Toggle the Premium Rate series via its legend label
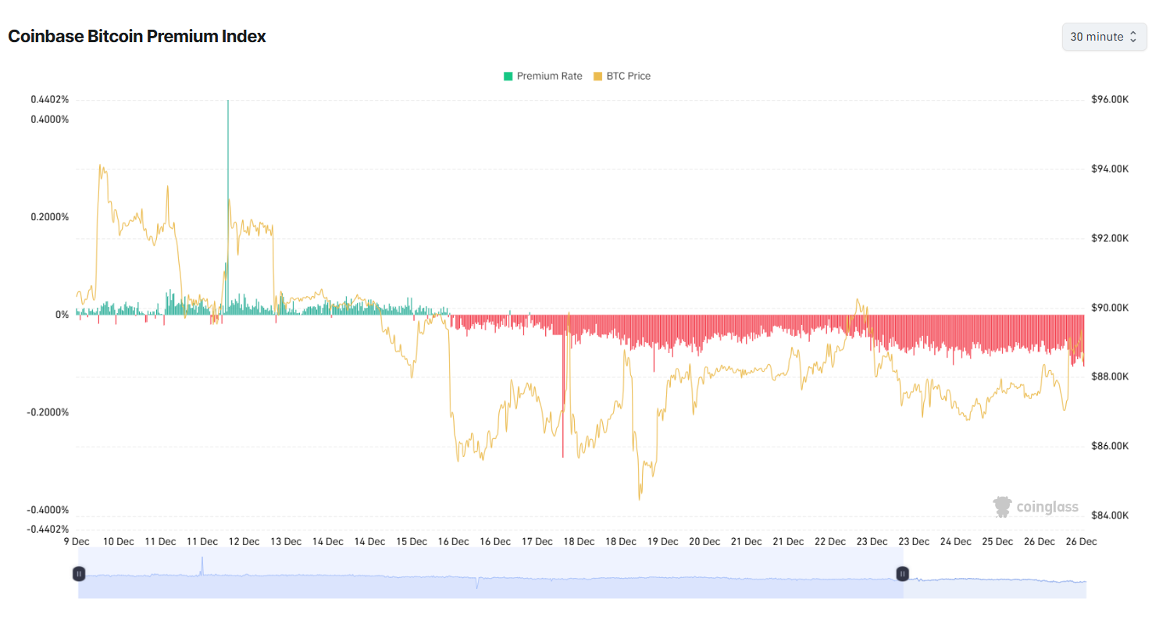The height and width of the screenshot is (624, 1152). pyautogui.click(x=551, y=76)
